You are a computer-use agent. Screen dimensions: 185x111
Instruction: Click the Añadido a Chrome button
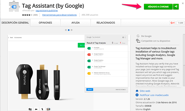point(158,6)
